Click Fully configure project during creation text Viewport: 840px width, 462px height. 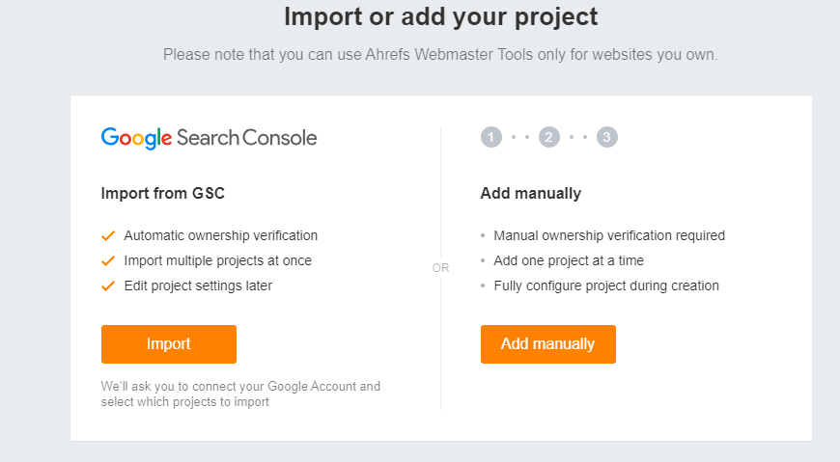(606, 285)
